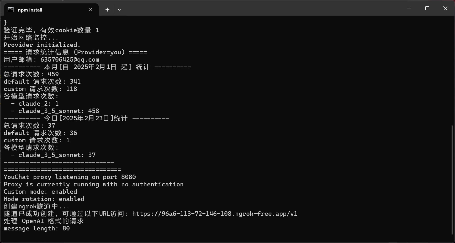Close the terminal window
This screenshot has width=455, height=243.
click(445, 8)
